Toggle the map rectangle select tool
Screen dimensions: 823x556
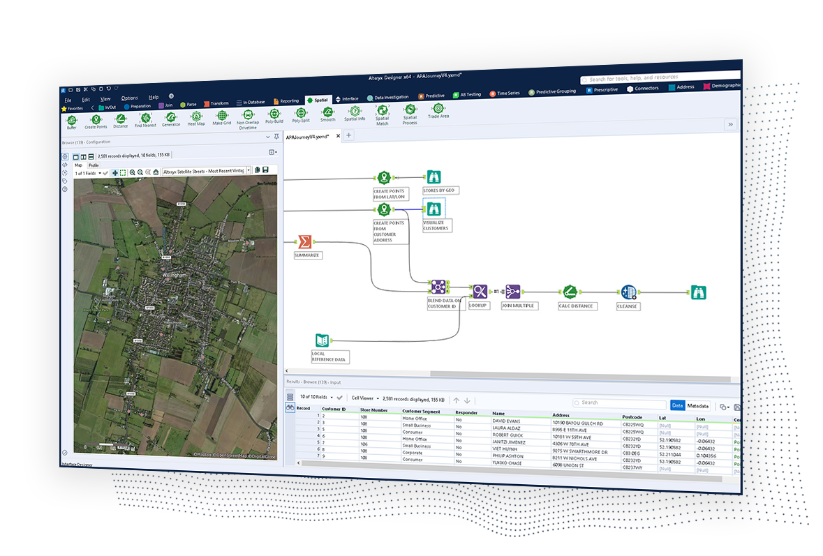[123, 172]
